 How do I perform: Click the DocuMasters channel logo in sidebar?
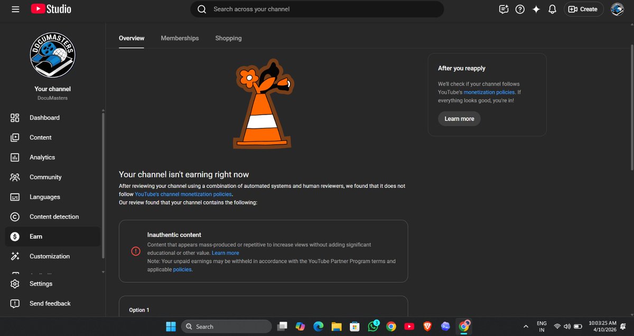(x=53, y=55)
